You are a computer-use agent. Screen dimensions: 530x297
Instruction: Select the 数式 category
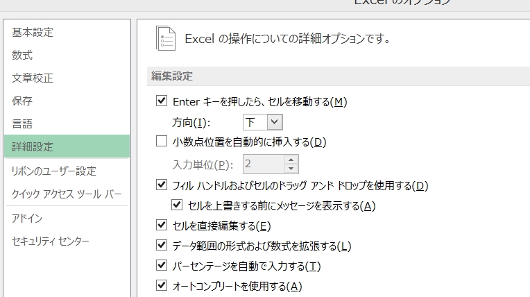[22, 55]
